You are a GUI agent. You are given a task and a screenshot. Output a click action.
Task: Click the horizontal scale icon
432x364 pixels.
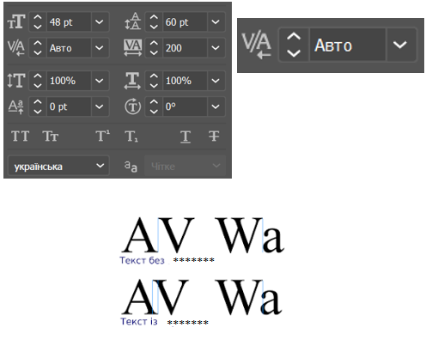pyautogui.click(x=132, y=81)
